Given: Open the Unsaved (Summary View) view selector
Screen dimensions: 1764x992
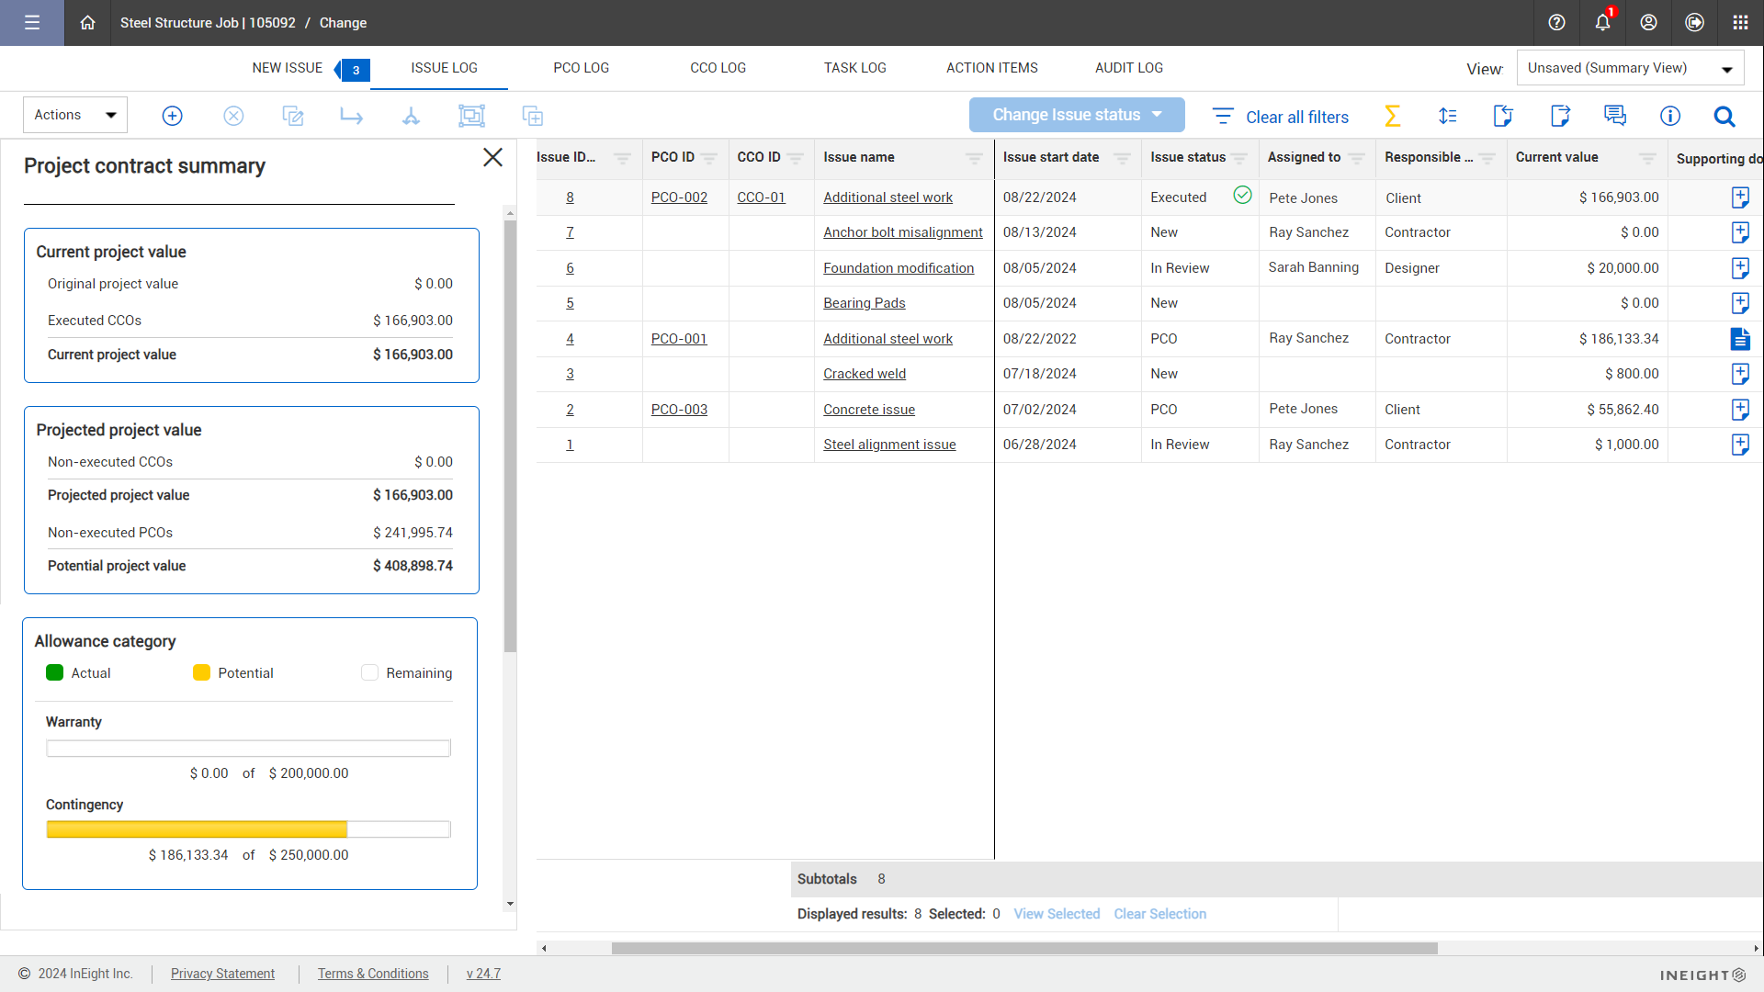Looking at the screenshot, I should (1629, 68).
